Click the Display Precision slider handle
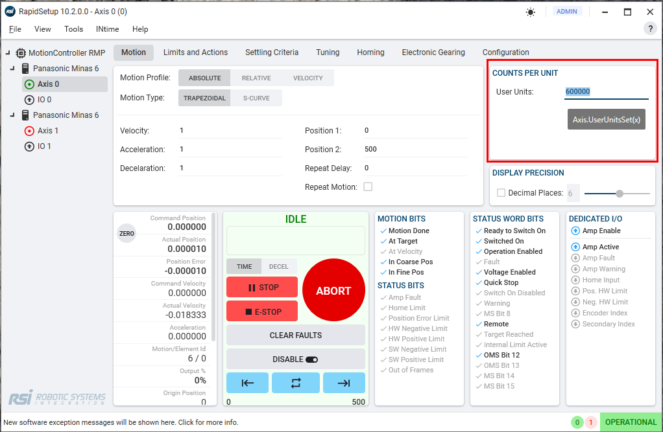 620,193
